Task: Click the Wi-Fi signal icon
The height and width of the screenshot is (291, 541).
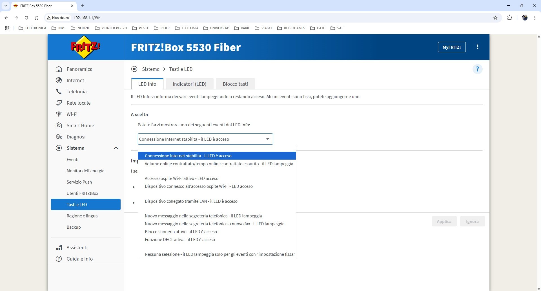Action: tap(59, 114)
